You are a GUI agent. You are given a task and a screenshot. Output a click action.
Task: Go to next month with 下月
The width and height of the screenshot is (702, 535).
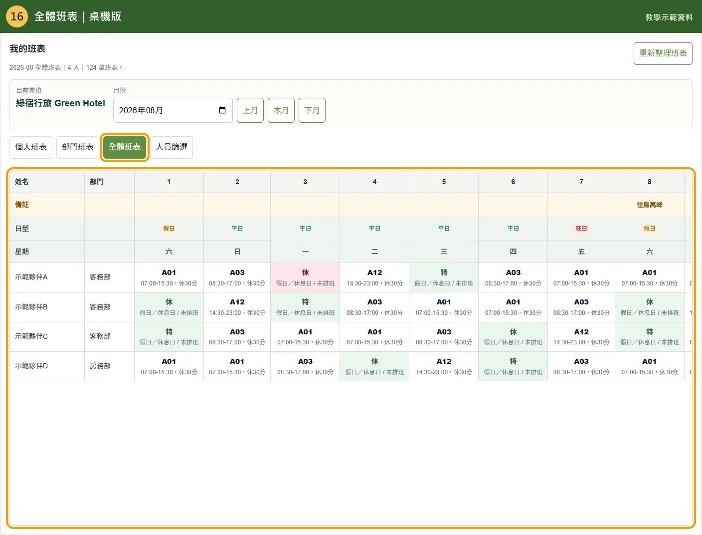[x=312, y=110]
